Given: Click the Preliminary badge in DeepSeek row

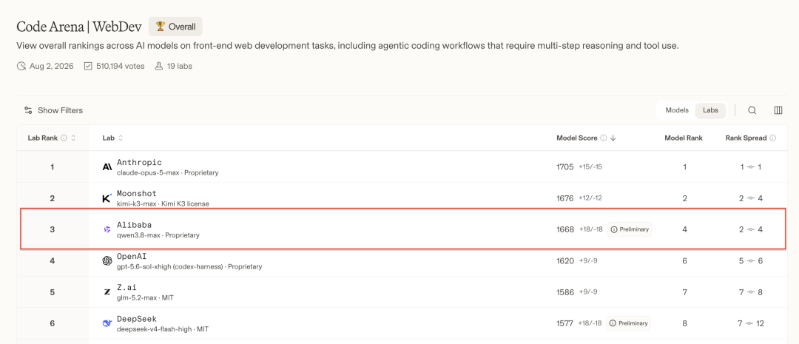Looking at the screenshot, I should pyautogui.click(x=628, y=323).
